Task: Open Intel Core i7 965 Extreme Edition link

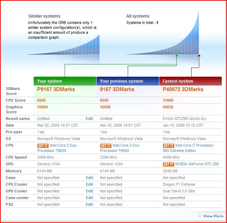Action: pos(188,148)
